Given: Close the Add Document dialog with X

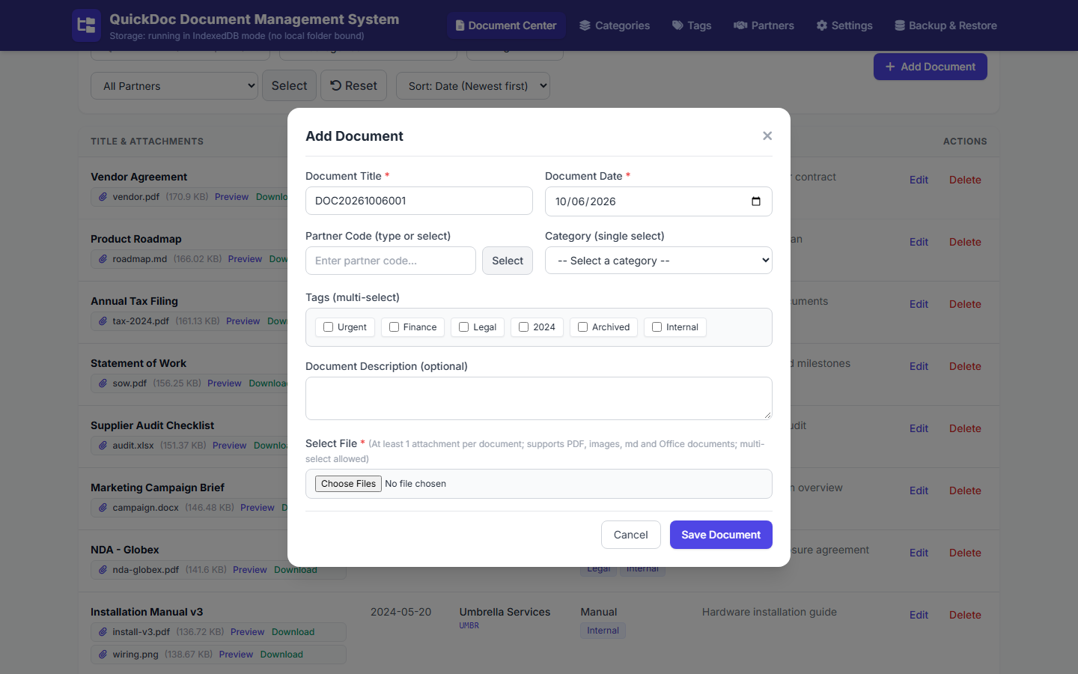Looking at the screenshot, I should pos(767,136).
